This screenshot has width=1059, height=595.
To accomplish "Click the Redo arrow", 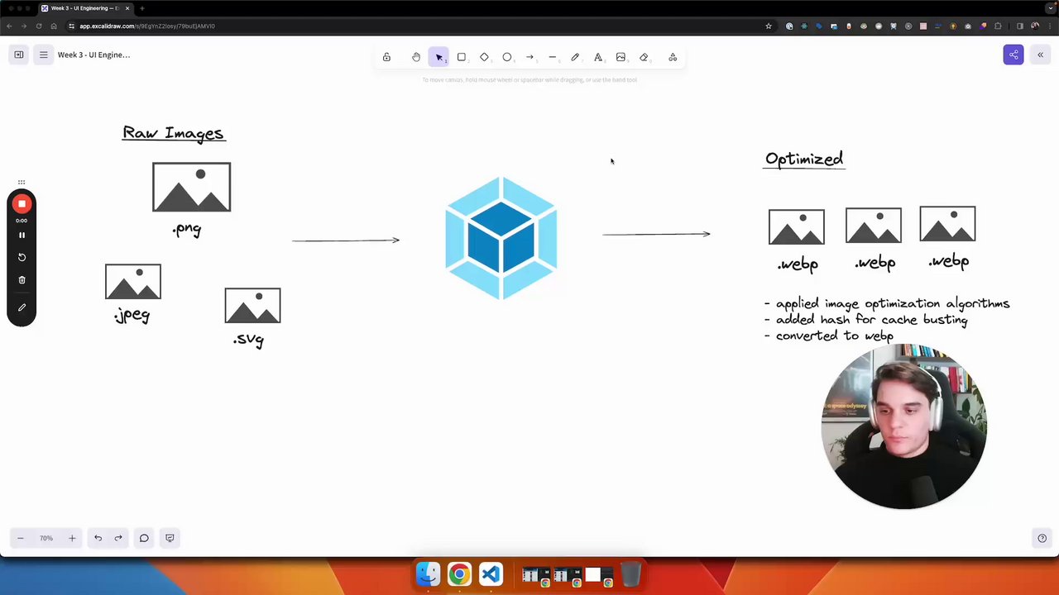I will pyautogui.click(x=118, y=538).
